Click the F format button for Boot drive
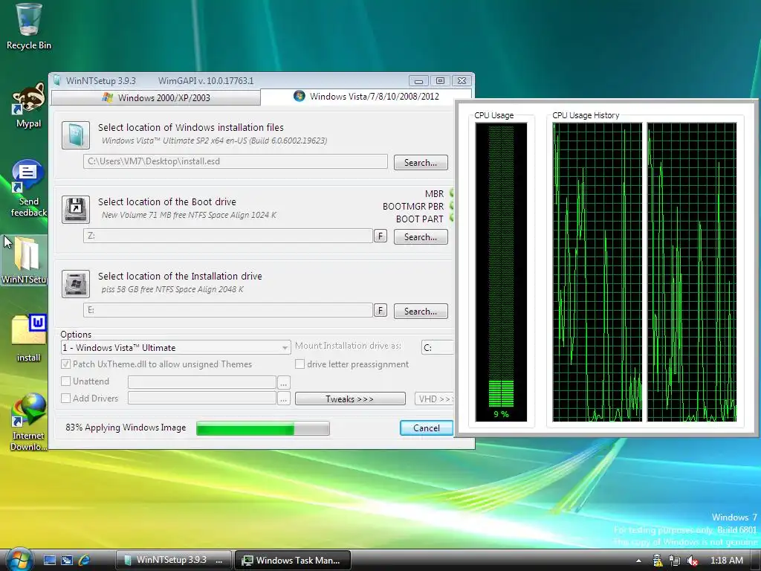 [380, 236]
